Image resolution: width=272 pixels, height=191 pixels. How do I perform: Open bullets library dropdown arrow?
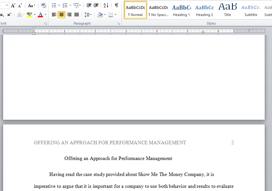click(x=59, y=5)
